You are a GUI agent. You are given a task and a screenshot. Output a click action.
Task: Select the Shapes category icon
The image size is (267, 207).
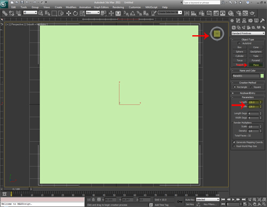239,27
